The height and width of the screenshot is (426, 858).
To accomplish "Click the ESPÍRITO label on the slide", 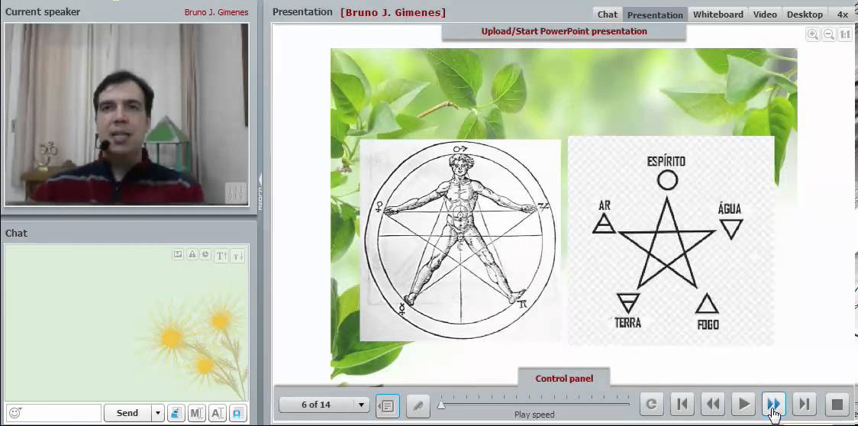I will point(666,162).
